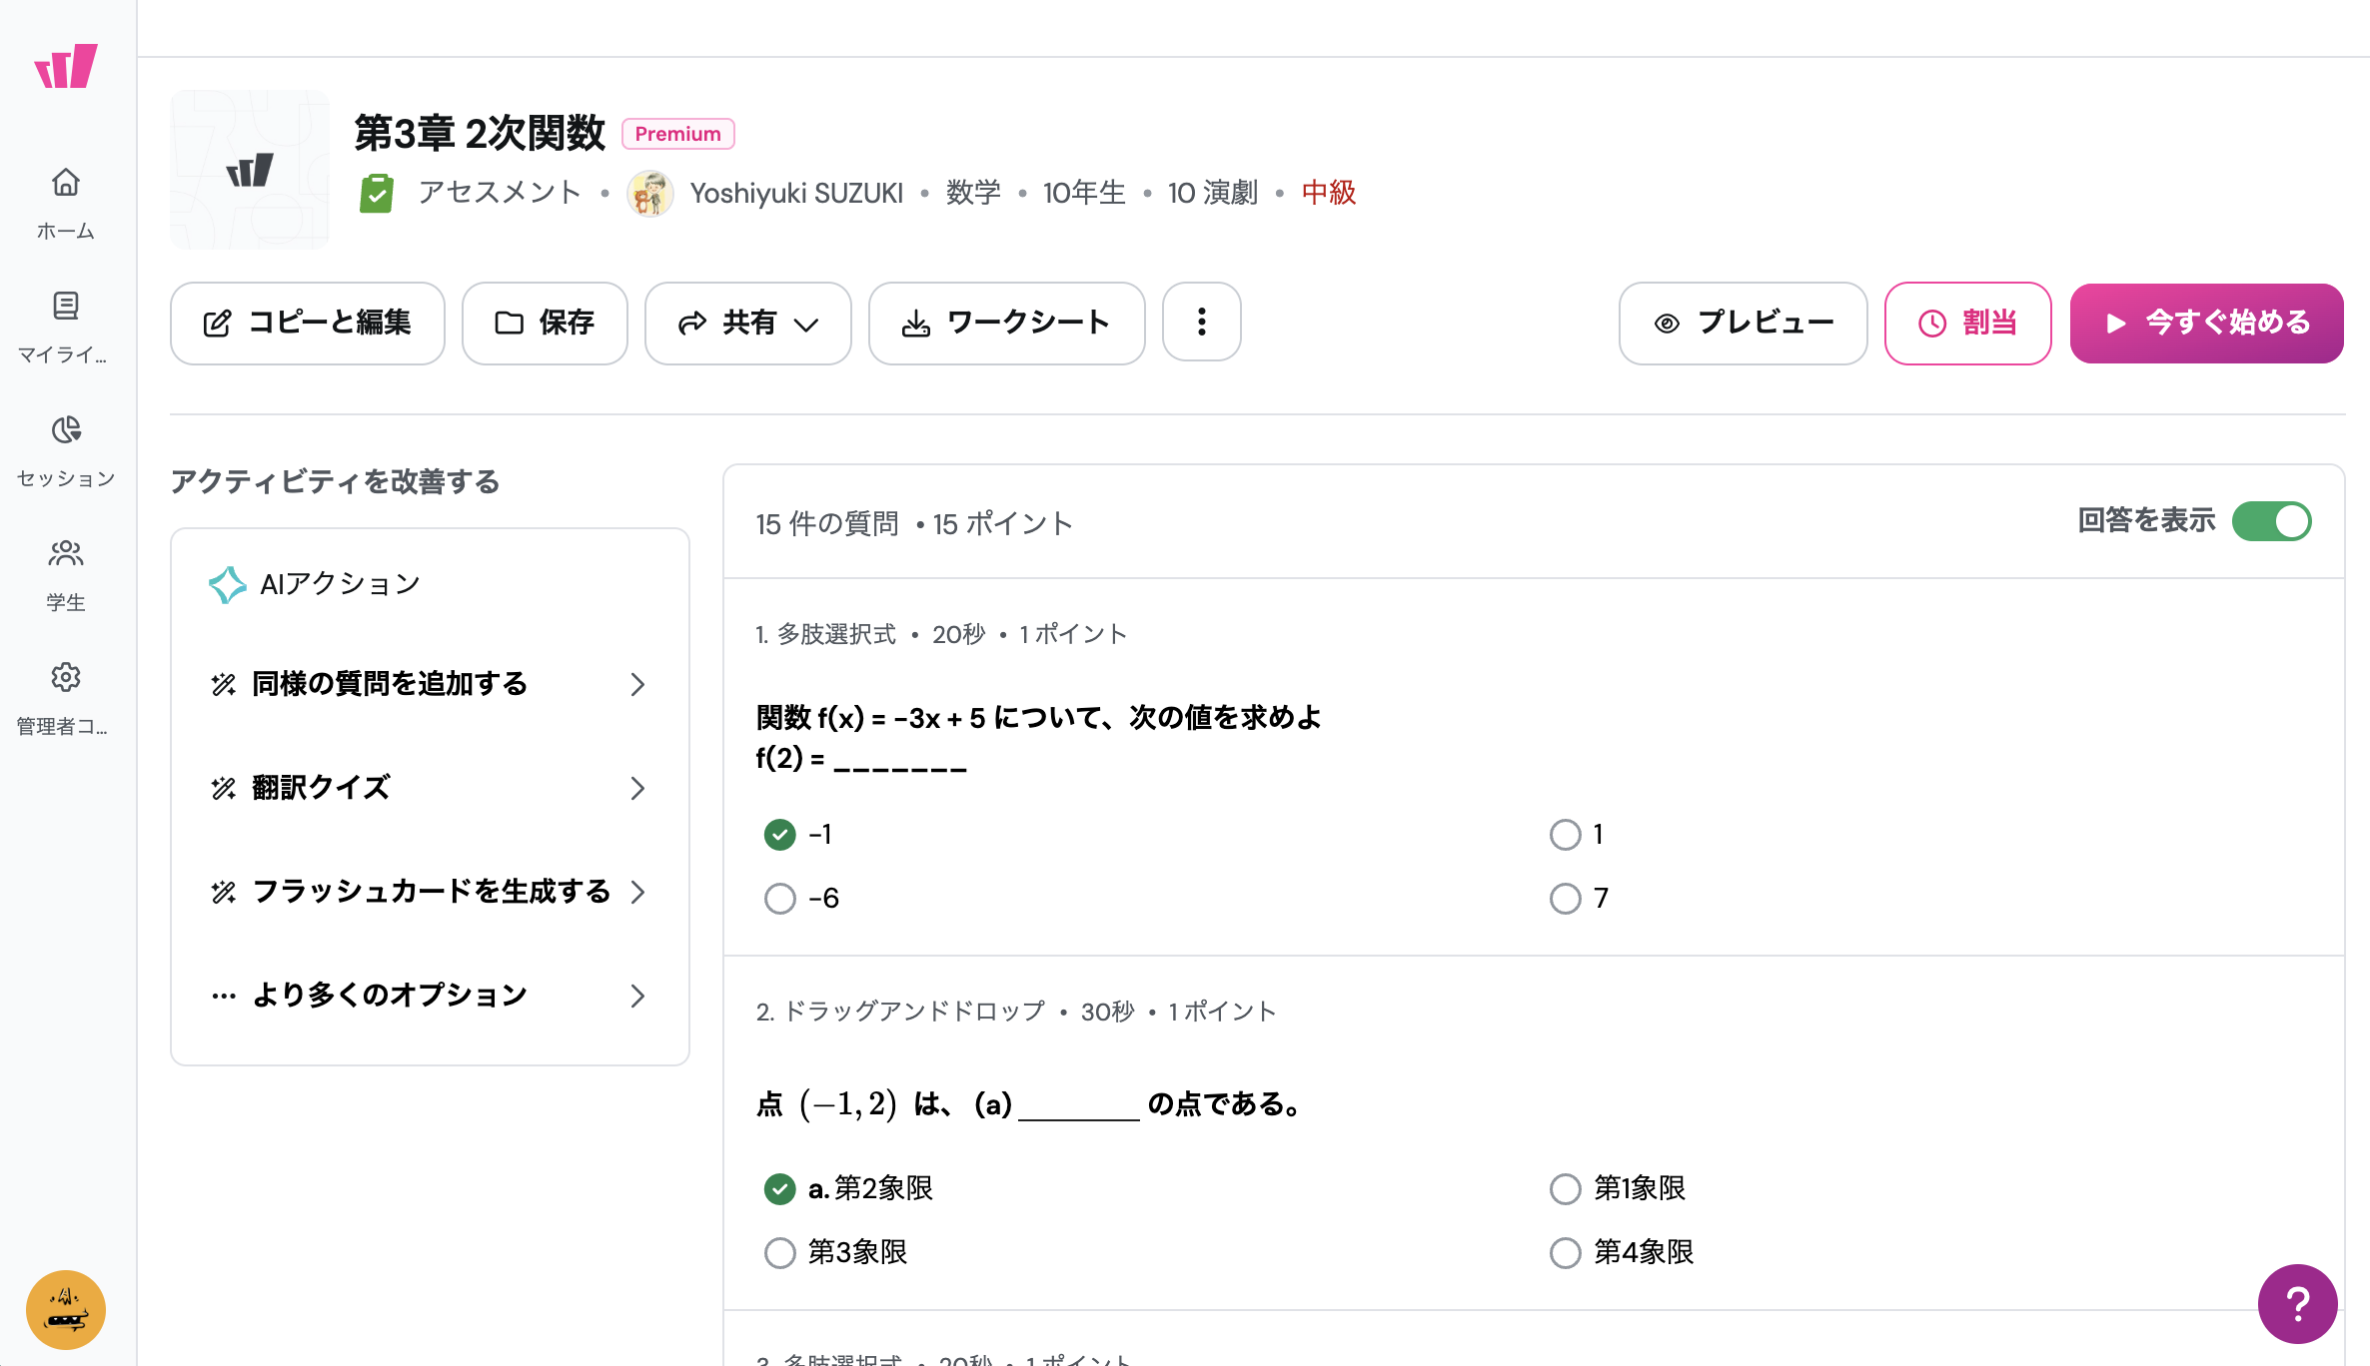The image size is (2370, 1366).
Task: Open the セッション reports icon
Action: (66, 429)
